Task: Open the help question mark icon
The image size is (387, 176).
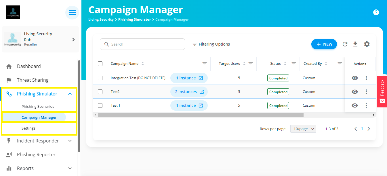Action: (x=376, y=12)
